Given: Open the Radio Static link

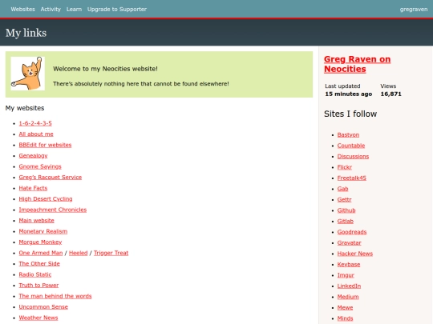Looking at the screenshot, I should pos(35,274).
